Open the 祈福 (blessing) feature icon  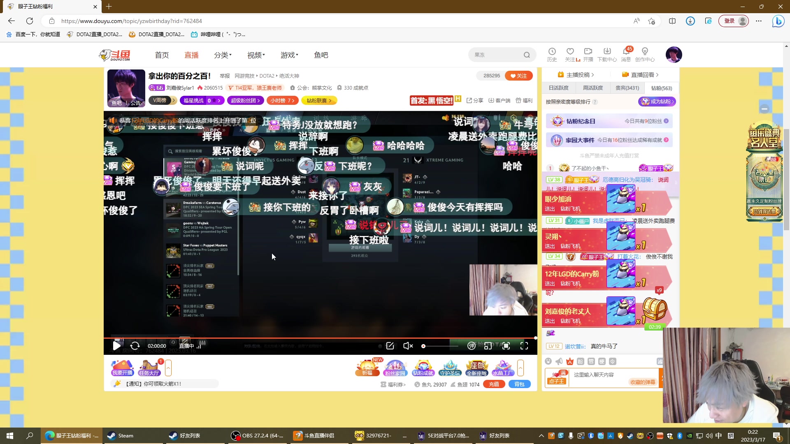coord(367,367)
